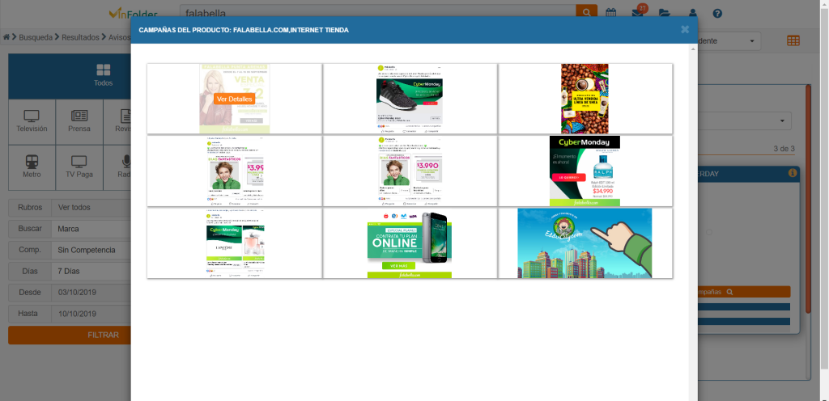Viewport: 829px width, 401px height.
Task: Click the InFolder logo
Action: pyautogui.click(x=134, y=14)
